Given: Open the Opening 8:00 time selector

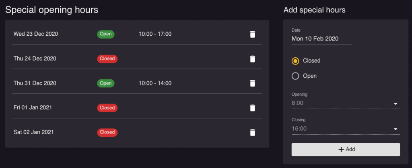Looking at the screenshot, I should [346, 103].
